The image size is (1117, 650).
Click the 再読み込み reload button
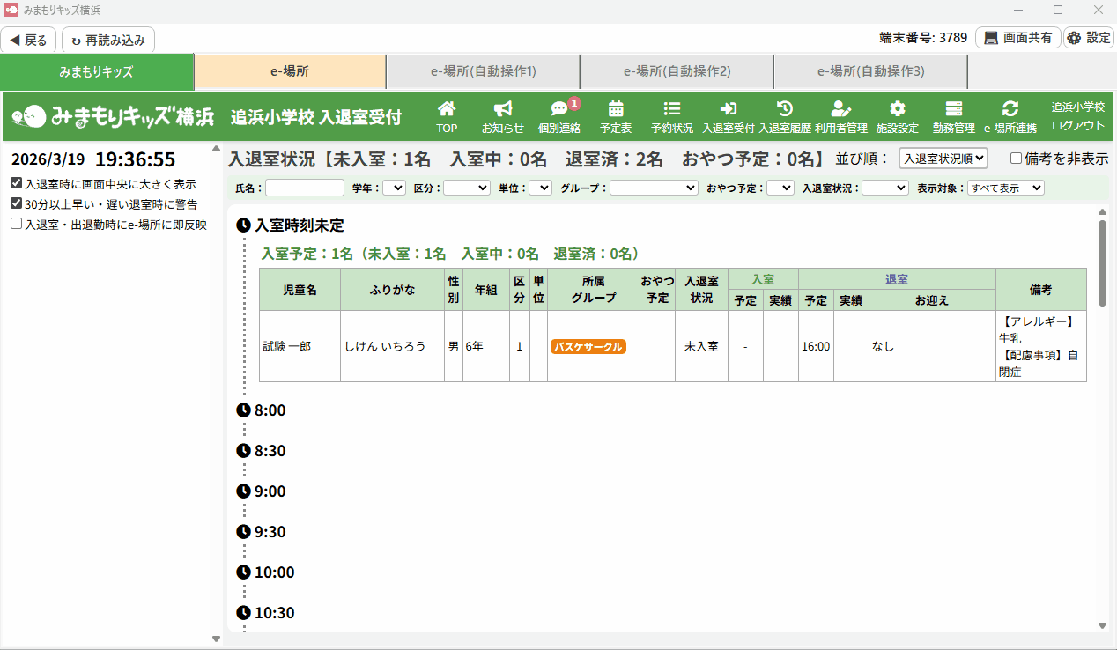[x=108, y=40]
